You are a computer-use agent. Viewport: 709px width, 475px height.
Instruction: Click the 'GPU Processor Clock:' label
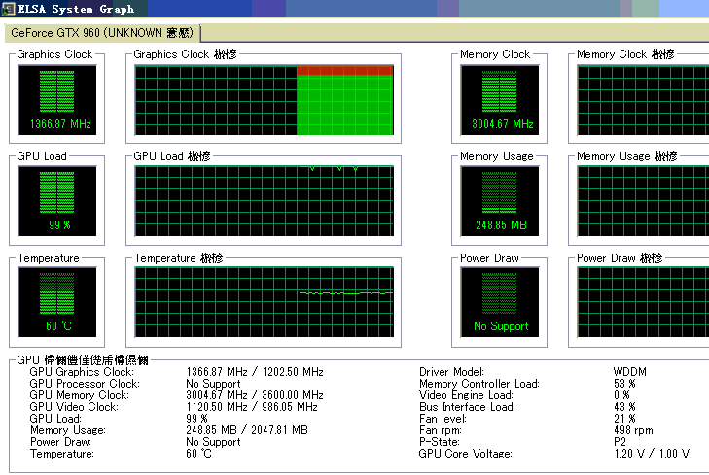[x=85, y=384]
